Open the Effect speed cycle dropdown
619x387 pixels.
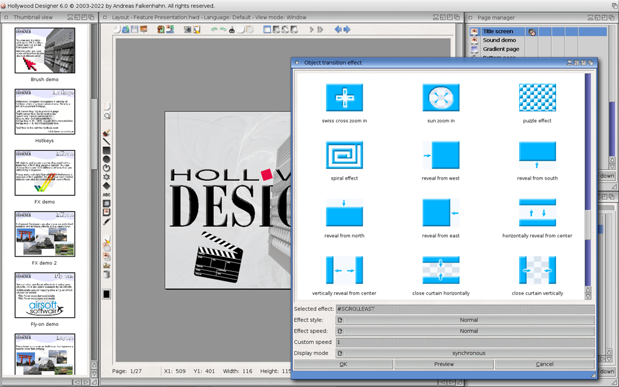click(x=468, y=331)
